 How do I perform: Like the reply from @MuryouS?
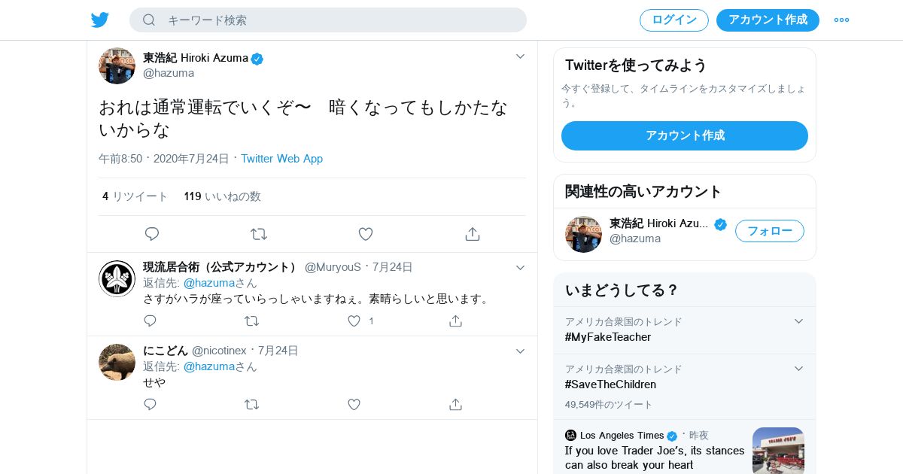click(354, 321)
